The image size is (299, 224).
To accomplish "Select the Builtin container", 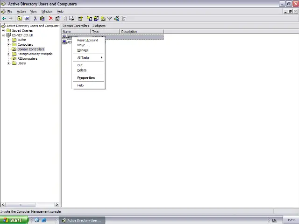I will pyautogui.click(x=21, y=40).
